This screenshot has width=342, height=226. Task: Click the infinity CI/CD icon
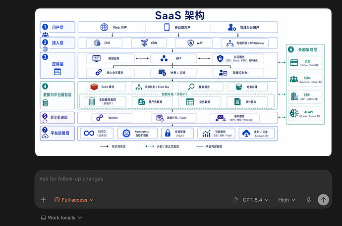tap(89, 133)
